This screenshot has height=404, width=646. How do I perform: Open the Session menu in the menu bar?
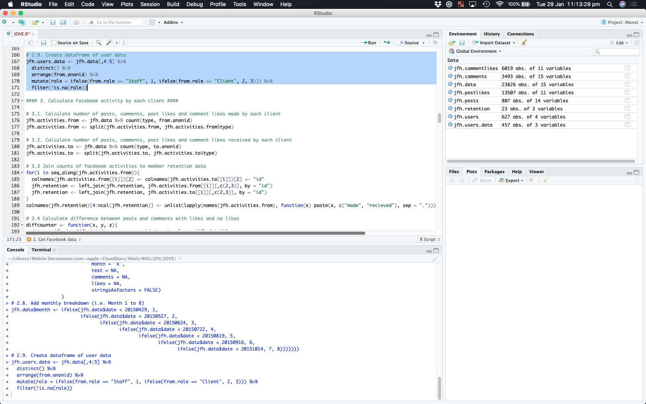pyautogui.click(x=150, y=4)
